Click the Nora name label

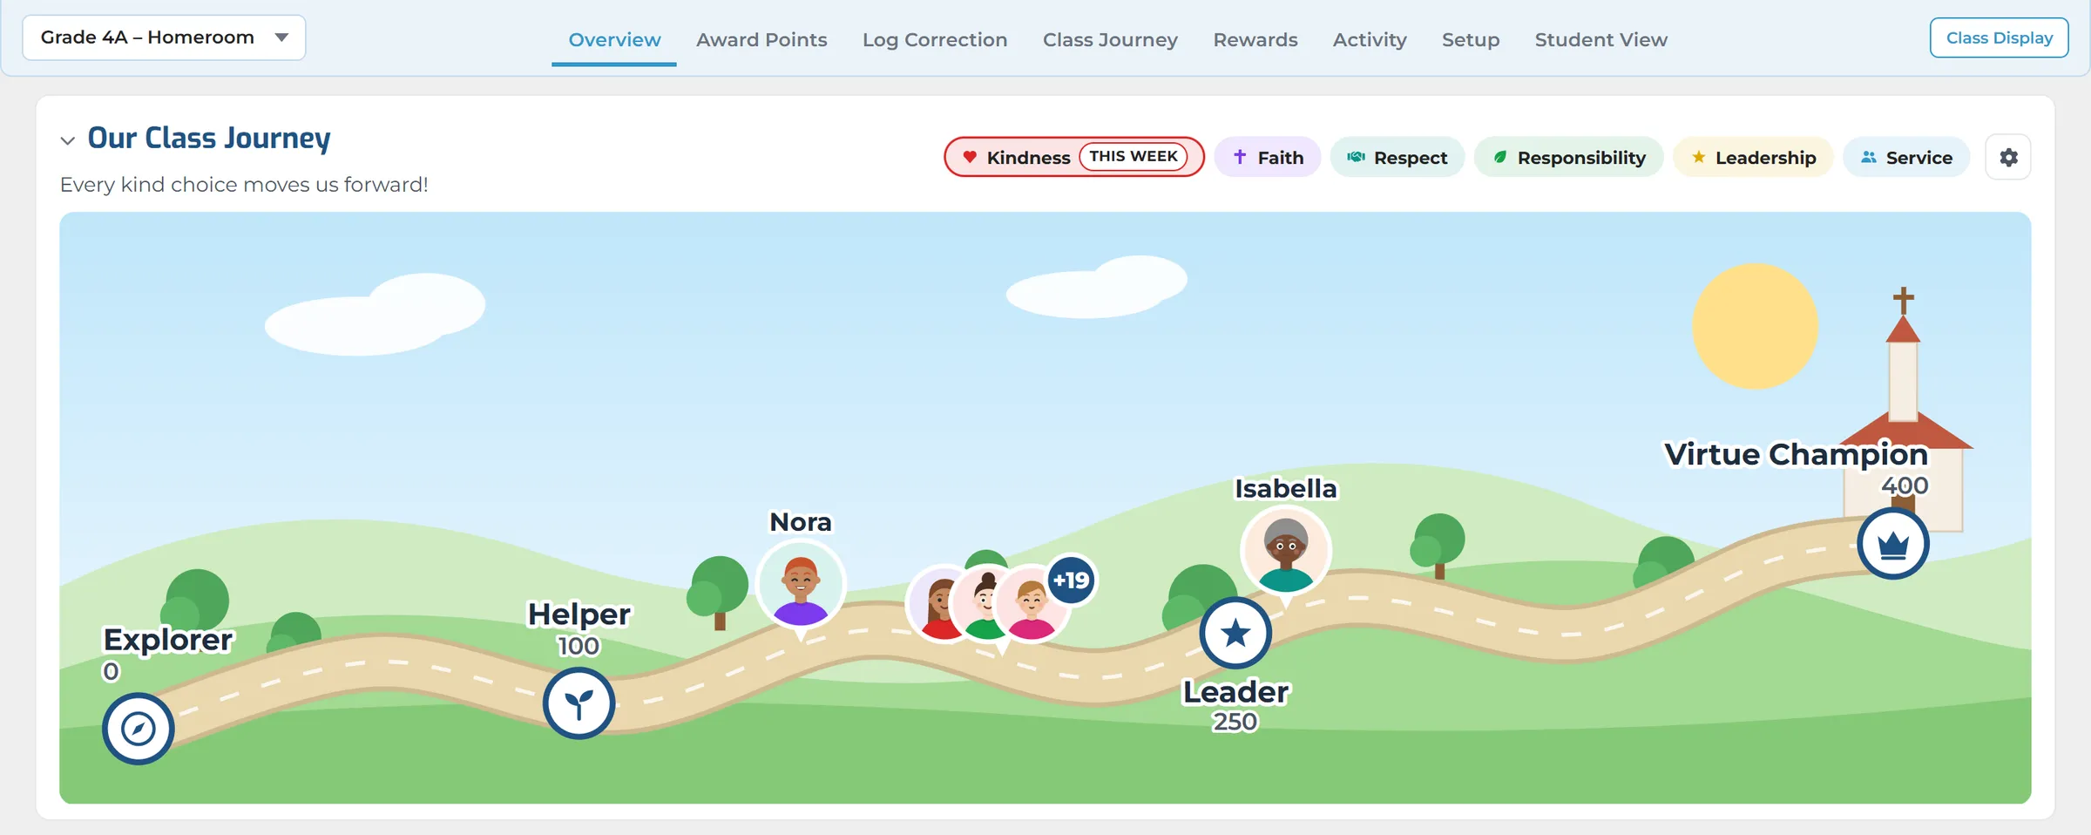pyautogui.click(x=801, y=522)
